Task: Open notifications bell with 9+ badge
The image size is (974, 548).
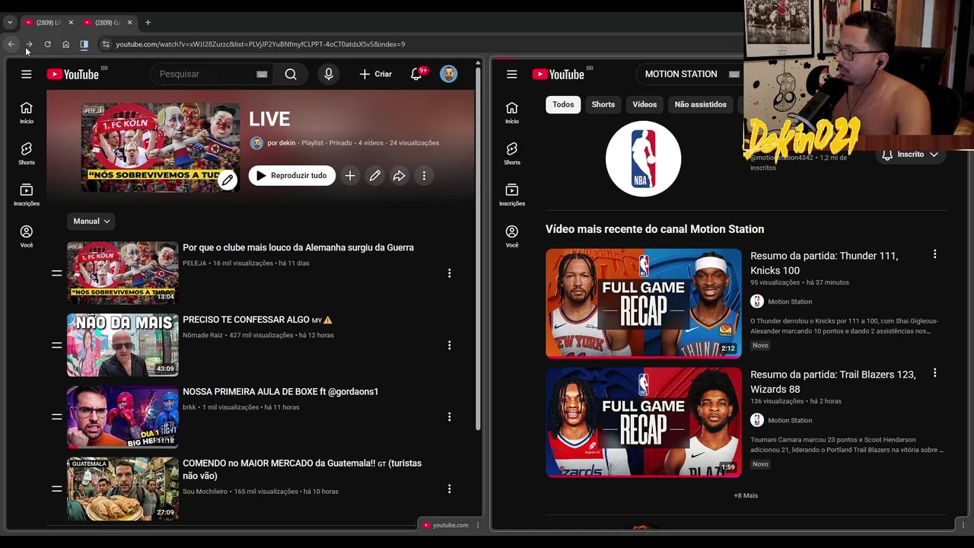Action: point(416,74)
